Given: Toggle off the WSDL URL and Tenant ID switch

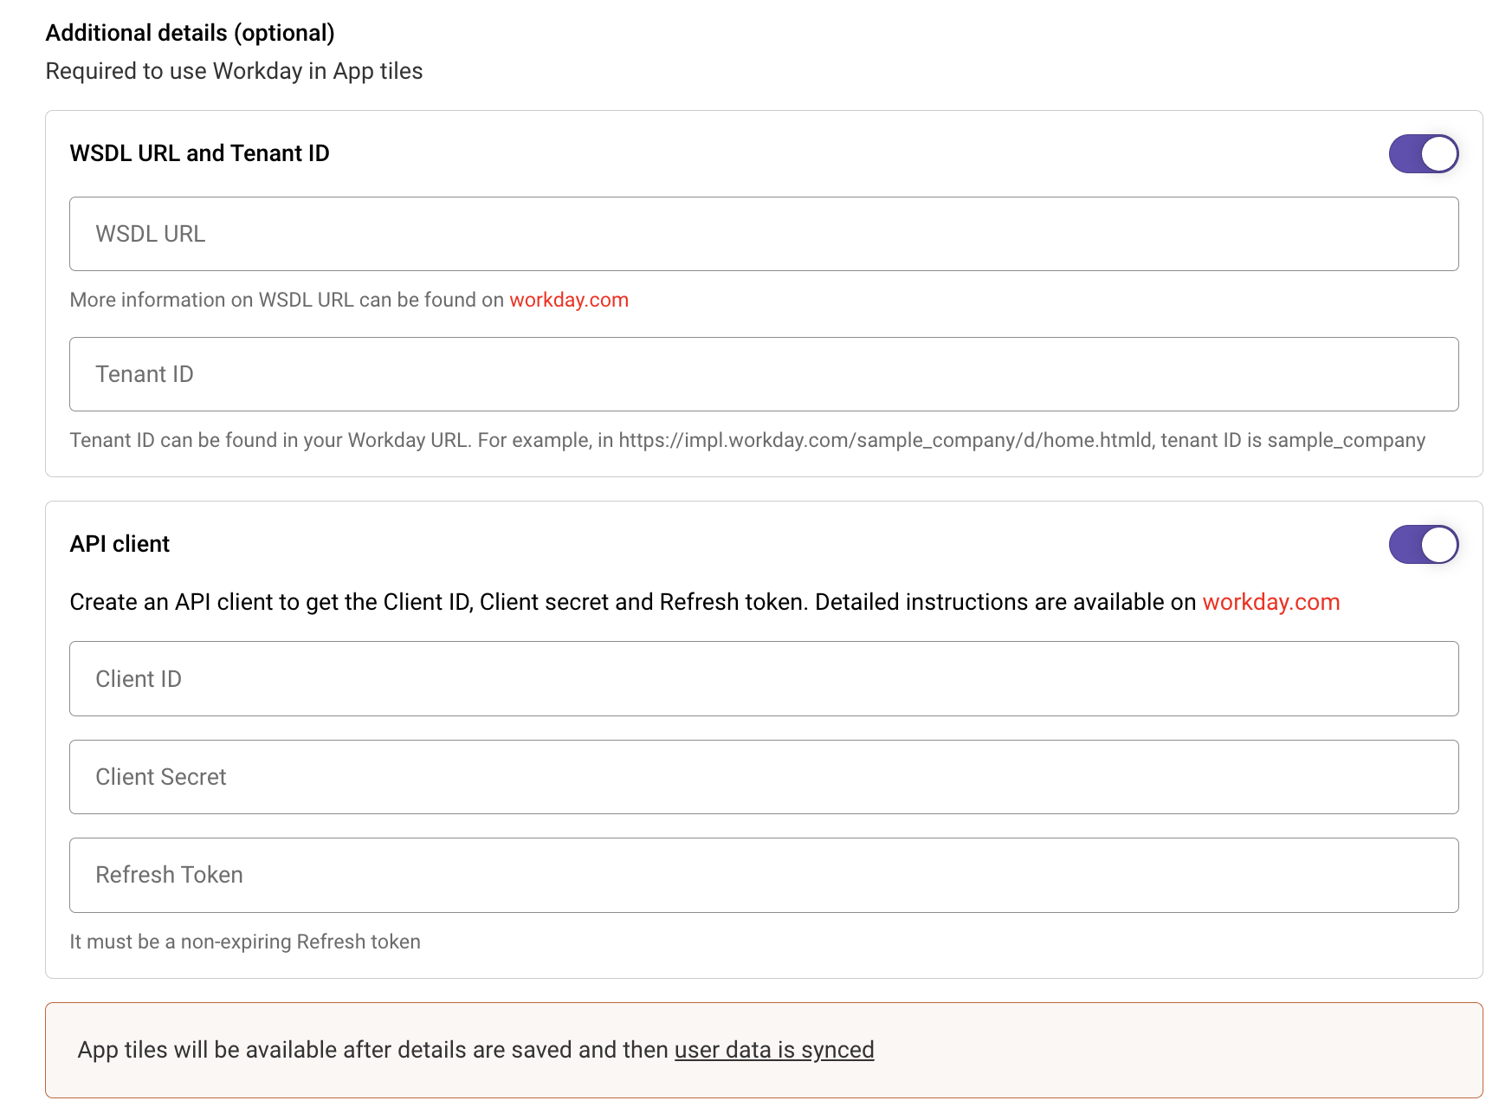Looking at the screenshot, I should [x=1423, y=154].
